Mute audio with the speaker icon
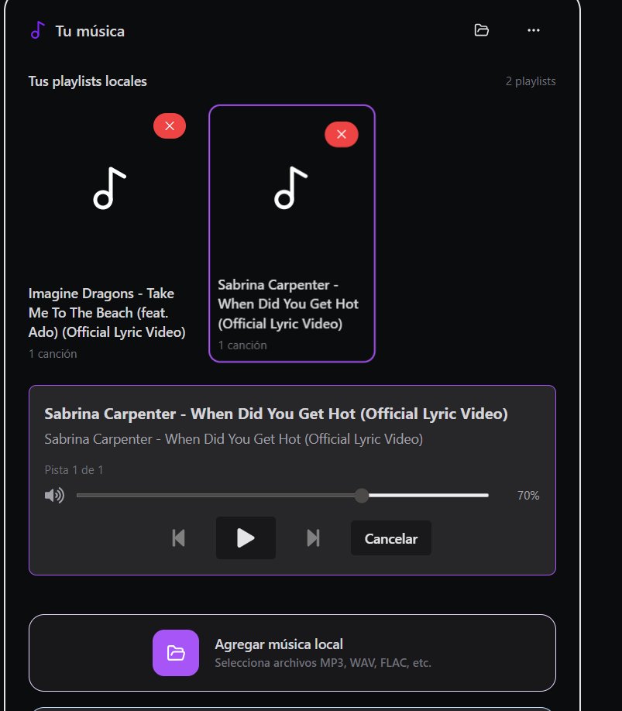622x711 pixels. coord(54,495)
